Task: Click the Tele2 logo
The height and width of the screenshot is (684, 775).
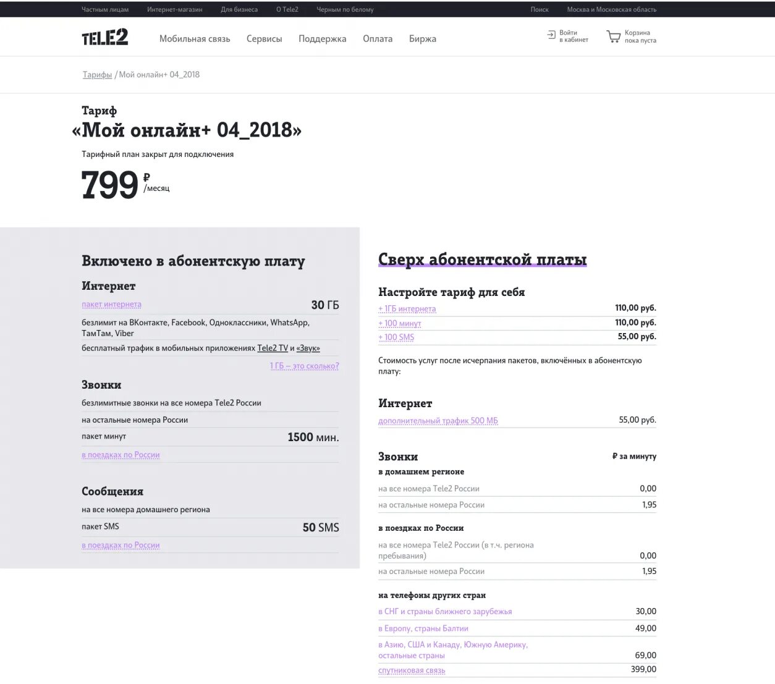Action: click(105, 38)
